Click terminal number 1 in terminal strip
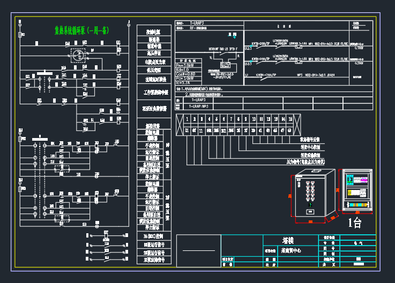This screenshot has height=283, width=395. click(x=187, y=119)
